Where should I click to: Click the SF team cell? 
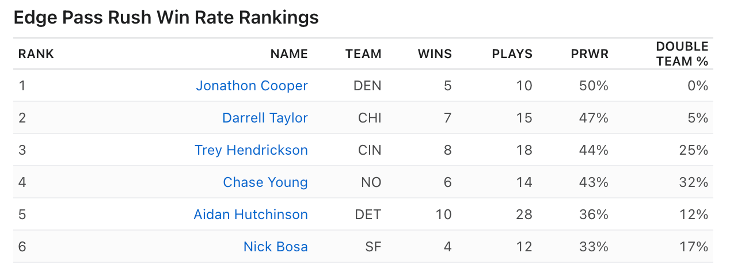tap(373, 247)
